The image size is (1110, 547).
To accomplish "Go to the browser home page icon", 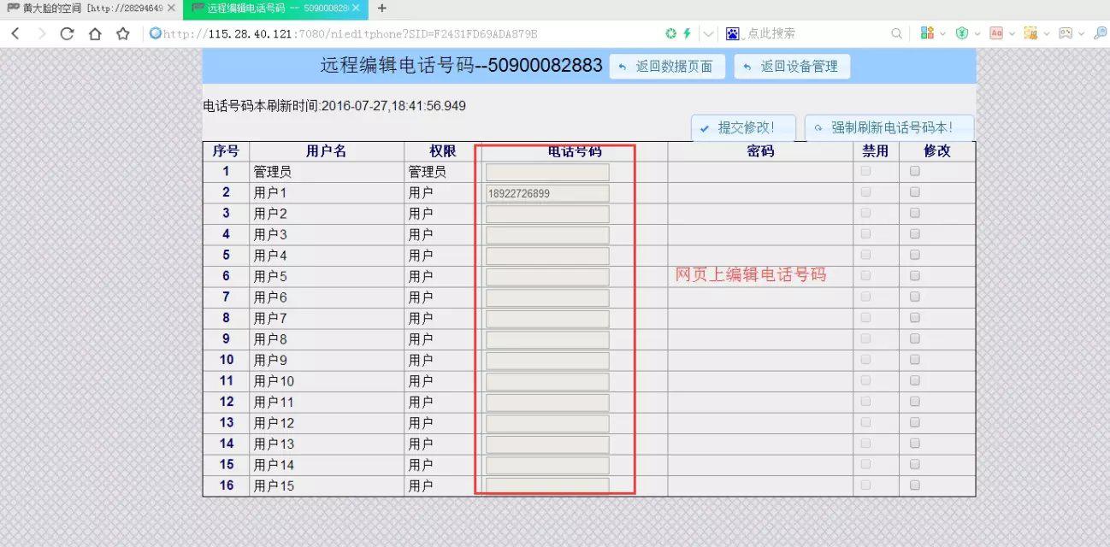I will [95, 33].
